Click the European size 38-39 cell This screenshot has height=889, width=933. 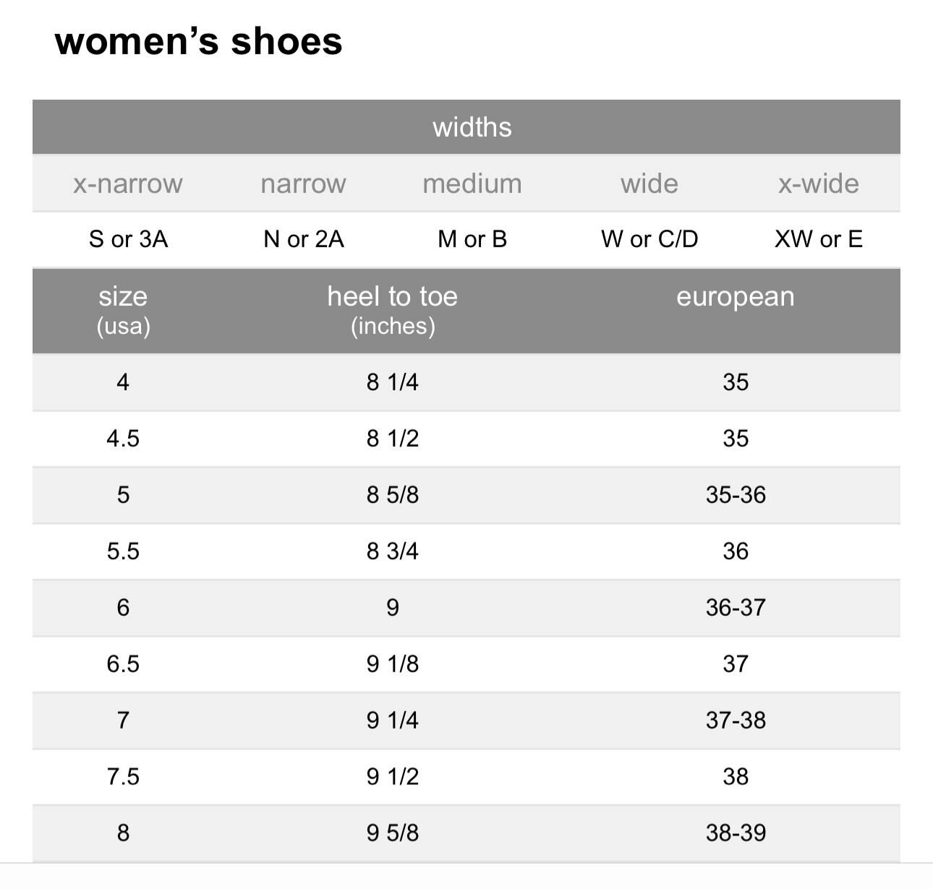pyautogui.click(x=735, y=833)
